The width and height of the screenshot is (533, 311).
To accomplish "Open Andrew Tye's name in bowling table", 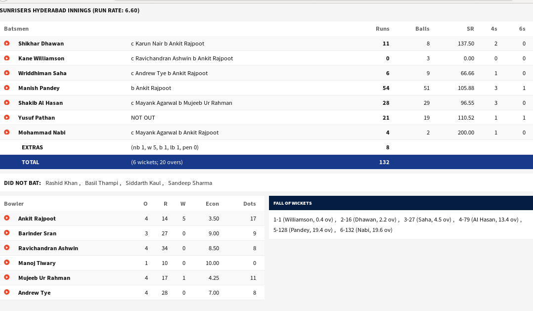I will click(x=34, y=293).
